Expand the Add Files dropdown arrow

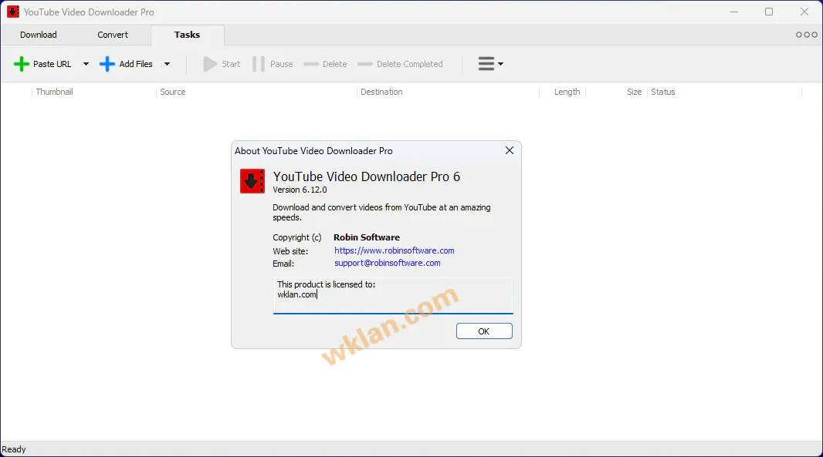click(x=167, y=64)
